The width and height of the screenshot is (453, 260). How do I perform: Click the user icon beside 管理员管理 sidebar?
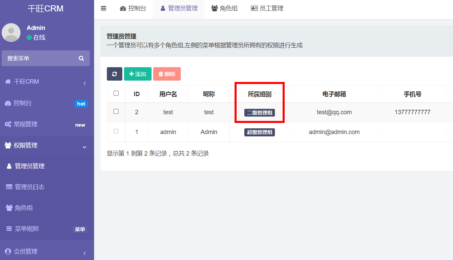point(9,166)
